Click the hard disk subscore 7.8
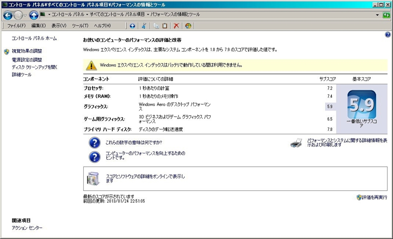 (x=330, y=129)
